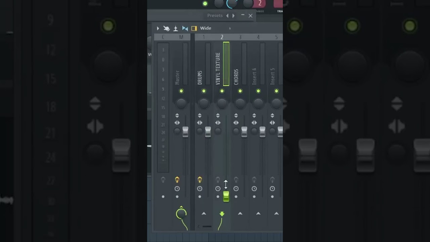Select track header number 4
Image resolution: width=430 pixels, height=242 pixels.
[x=258, y=37]
